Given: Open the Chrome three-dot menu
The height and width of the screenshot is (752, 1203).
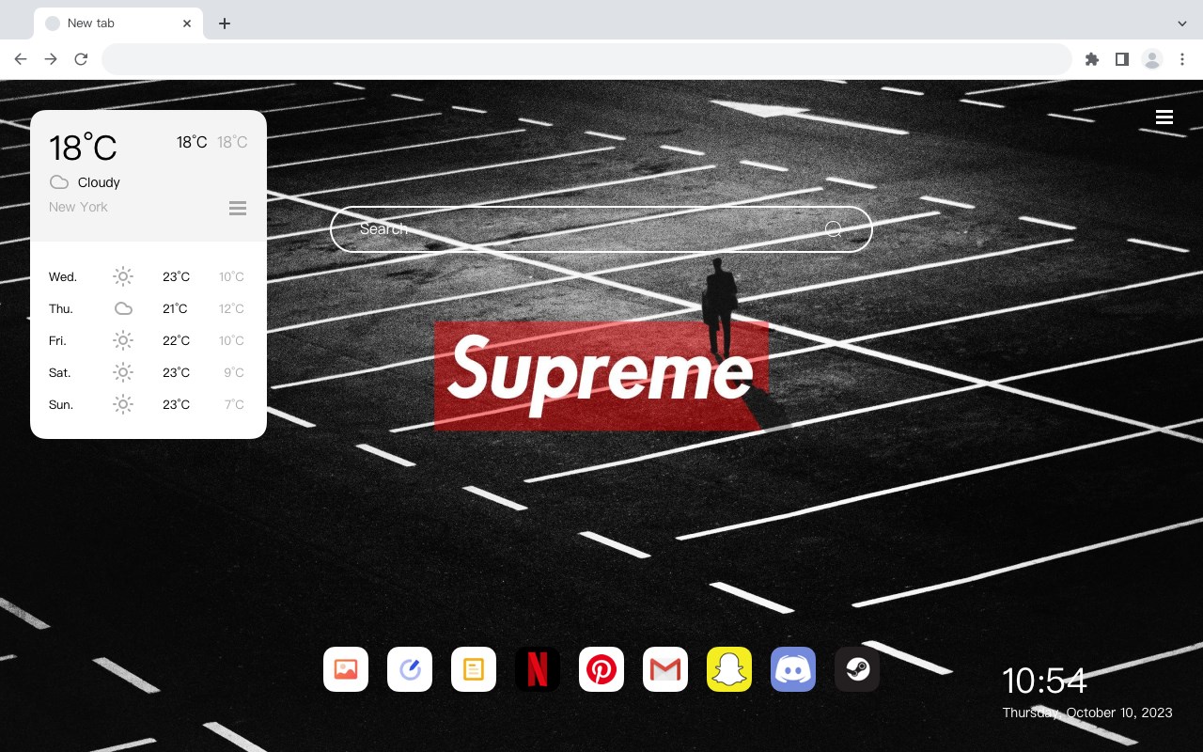Looking at the screenshot, I should click(x=1182, y=59).
